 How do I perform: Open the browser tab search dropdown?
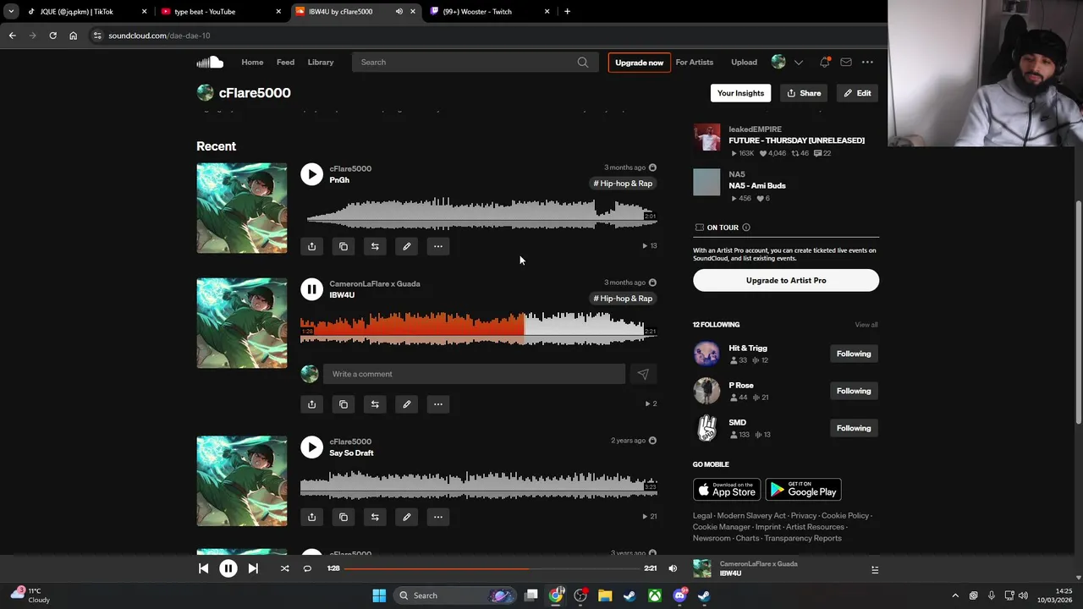pos(11,12)
